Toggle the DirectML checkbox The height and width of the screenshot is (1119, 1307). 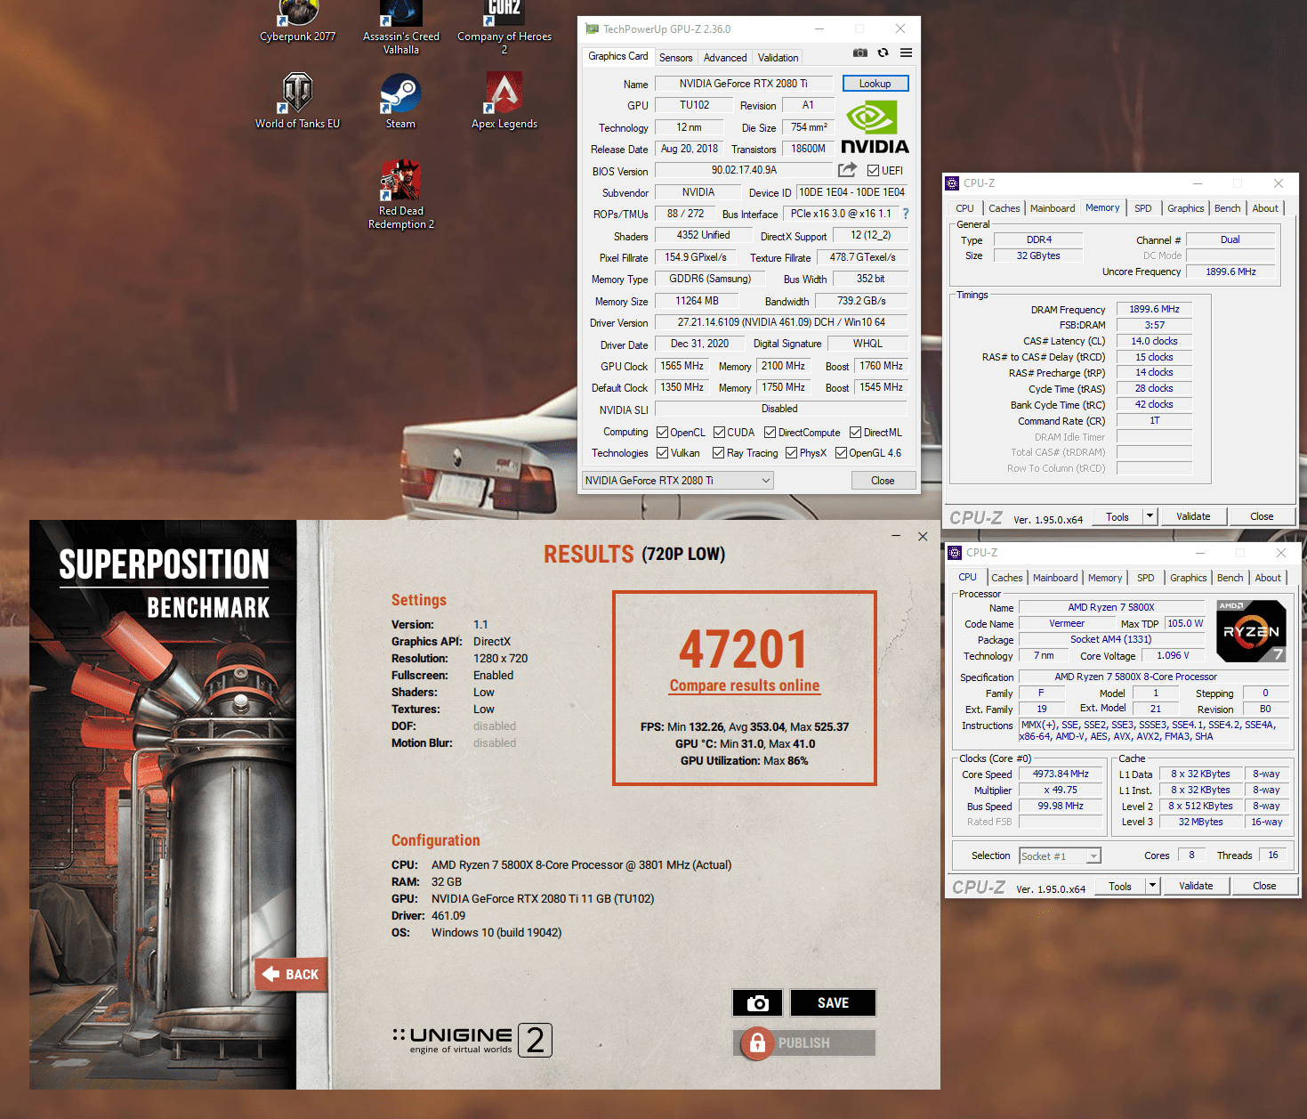pos(855,433)
